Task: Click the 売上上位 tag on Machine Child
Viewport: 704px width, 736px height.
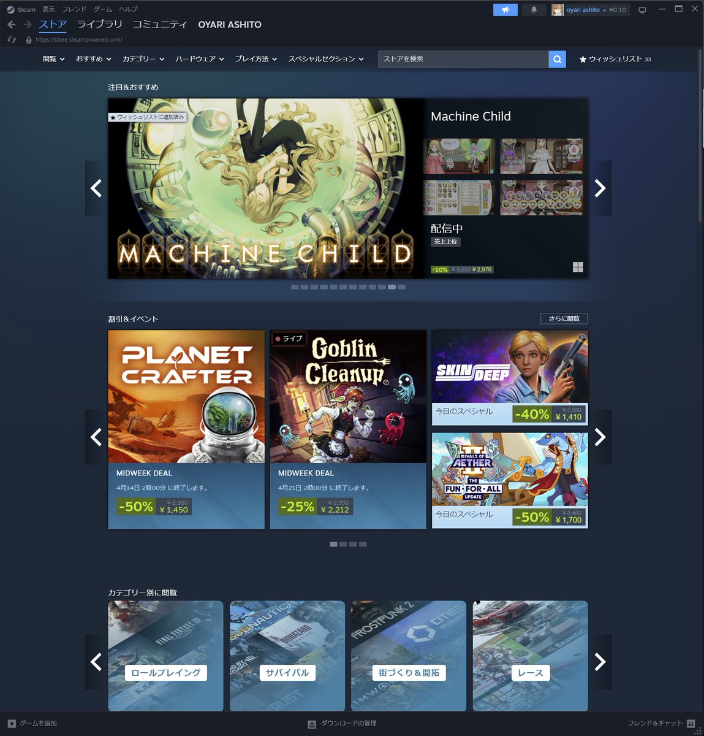Action: tap(445, 242)
